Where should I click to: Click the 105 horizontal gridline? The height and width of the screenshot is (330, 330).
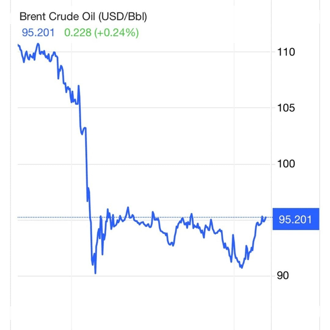[x=168, y=108]
